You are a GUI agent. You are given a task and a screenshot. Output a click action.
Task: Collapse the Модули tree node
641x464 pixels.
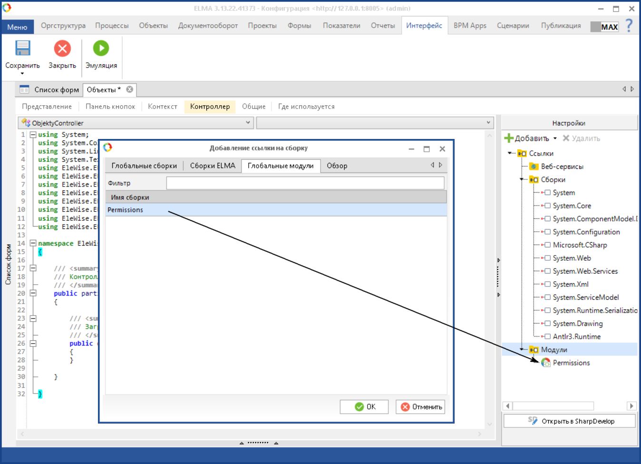[x=523, y=349]
